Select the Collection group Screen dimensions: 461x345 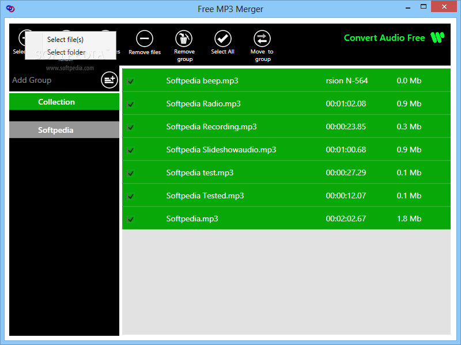click(64, 102)
